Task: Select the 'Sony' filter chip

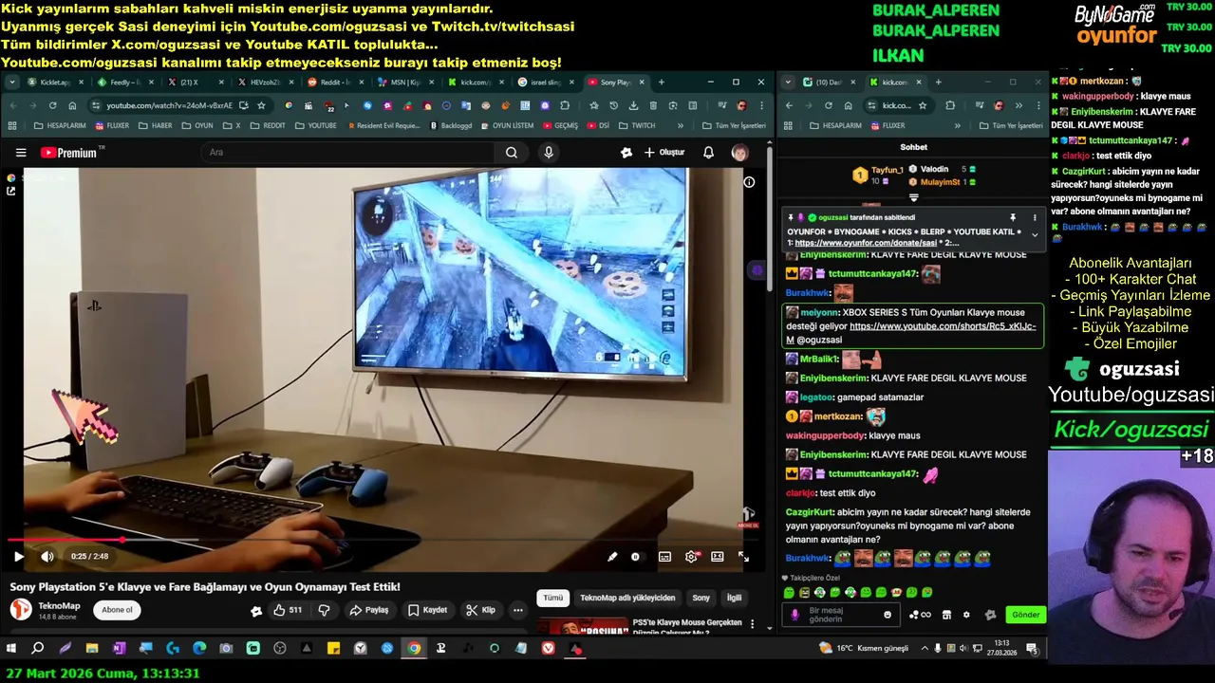Action: pos(701,598)
